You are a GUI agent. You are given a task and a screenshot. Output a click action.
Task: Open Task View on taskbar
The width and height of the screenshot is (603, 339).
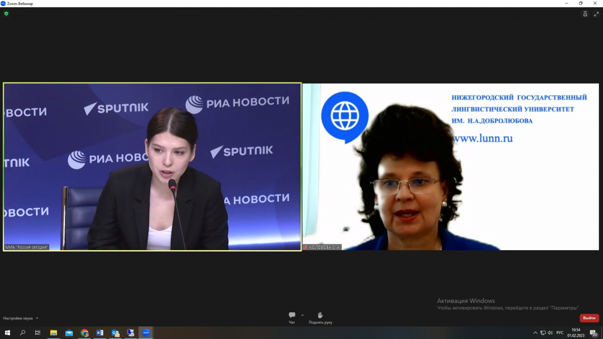[x=38, y=332]
